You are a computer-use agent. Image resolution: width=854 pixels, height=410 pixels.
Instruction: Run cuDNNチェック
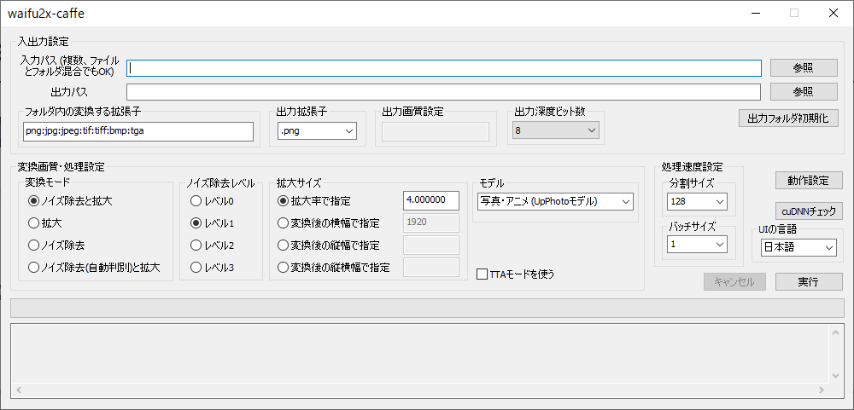808,211
